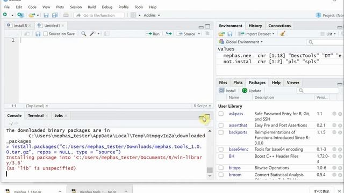Check the BH package checkbox
344x193 pixels.
(x=221, y=156)
